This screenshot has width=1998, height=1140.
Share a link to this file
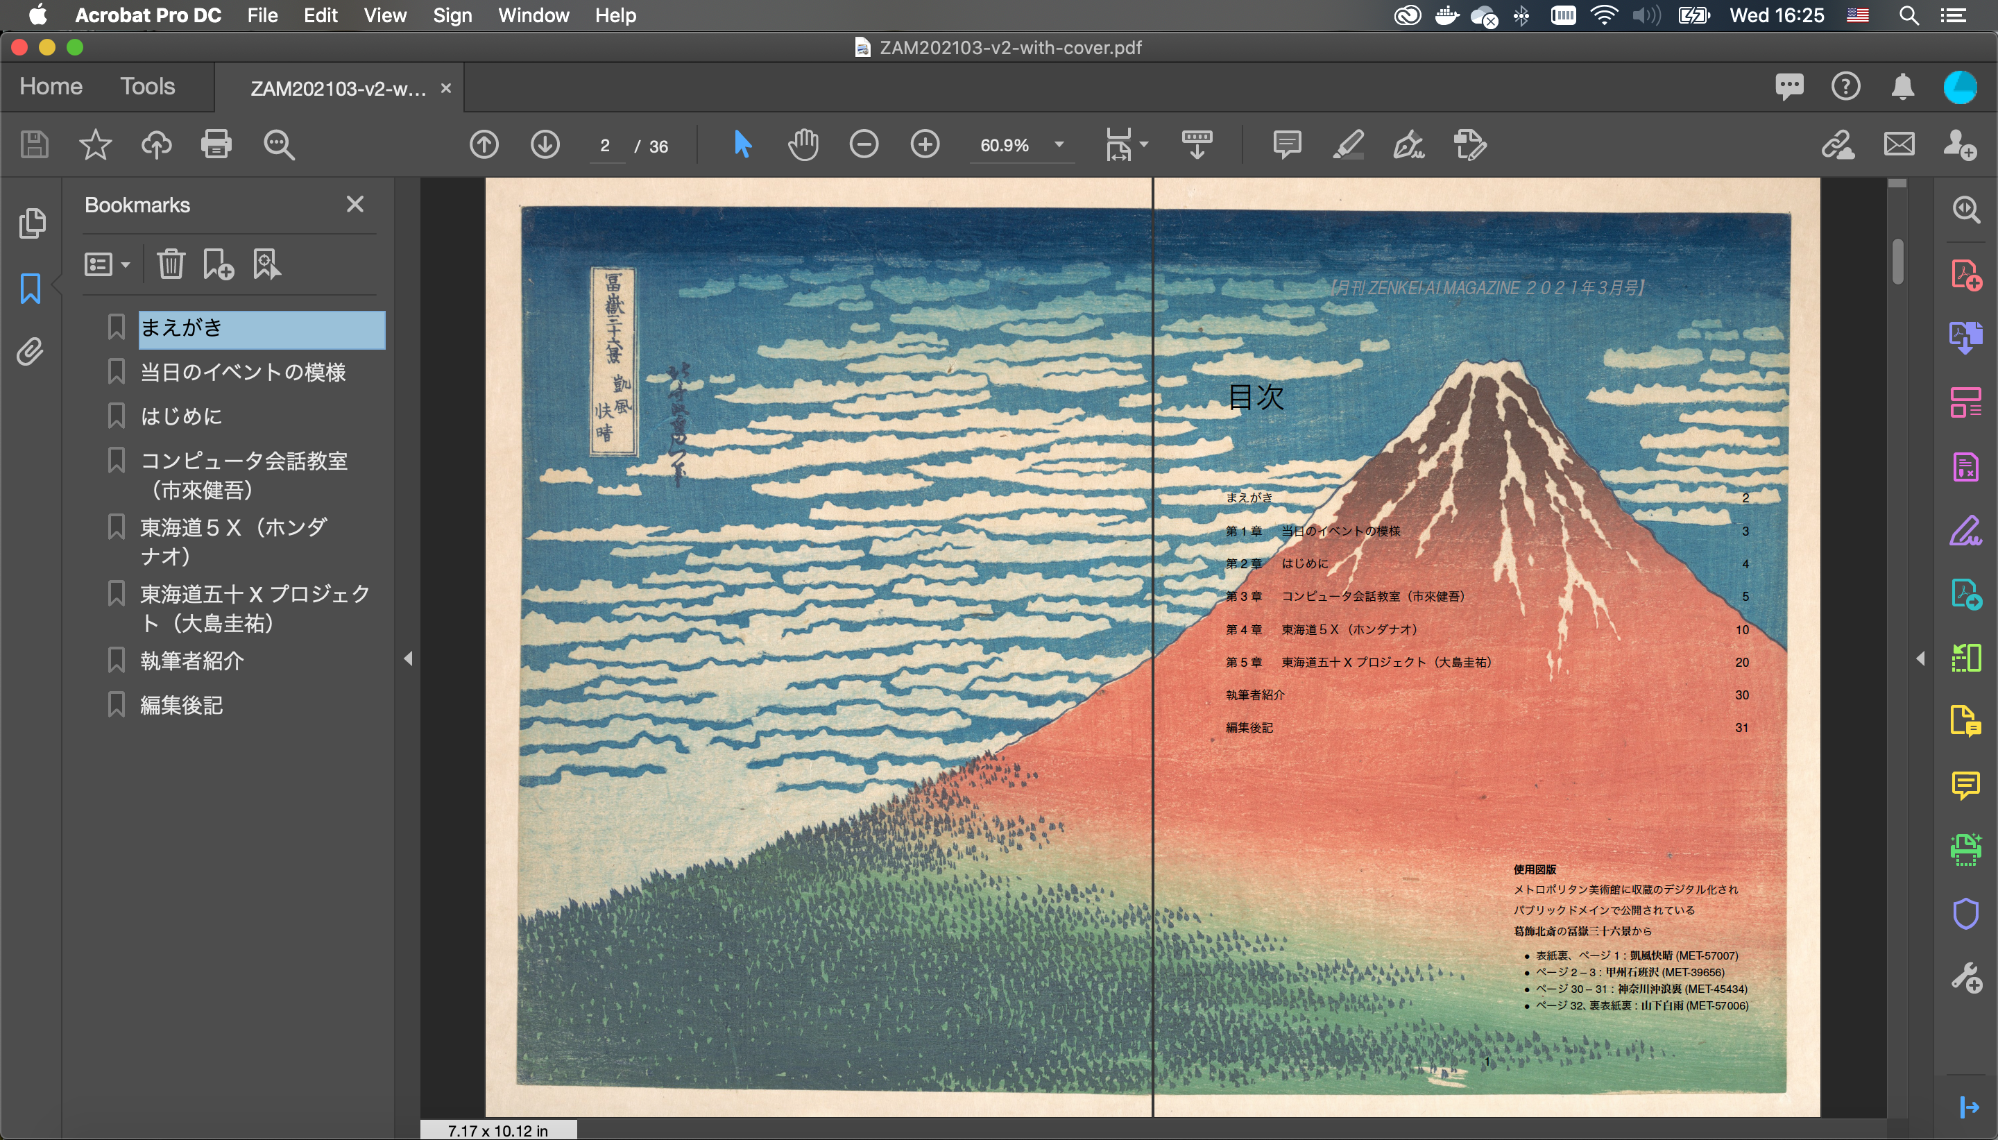pos(1838,145)
